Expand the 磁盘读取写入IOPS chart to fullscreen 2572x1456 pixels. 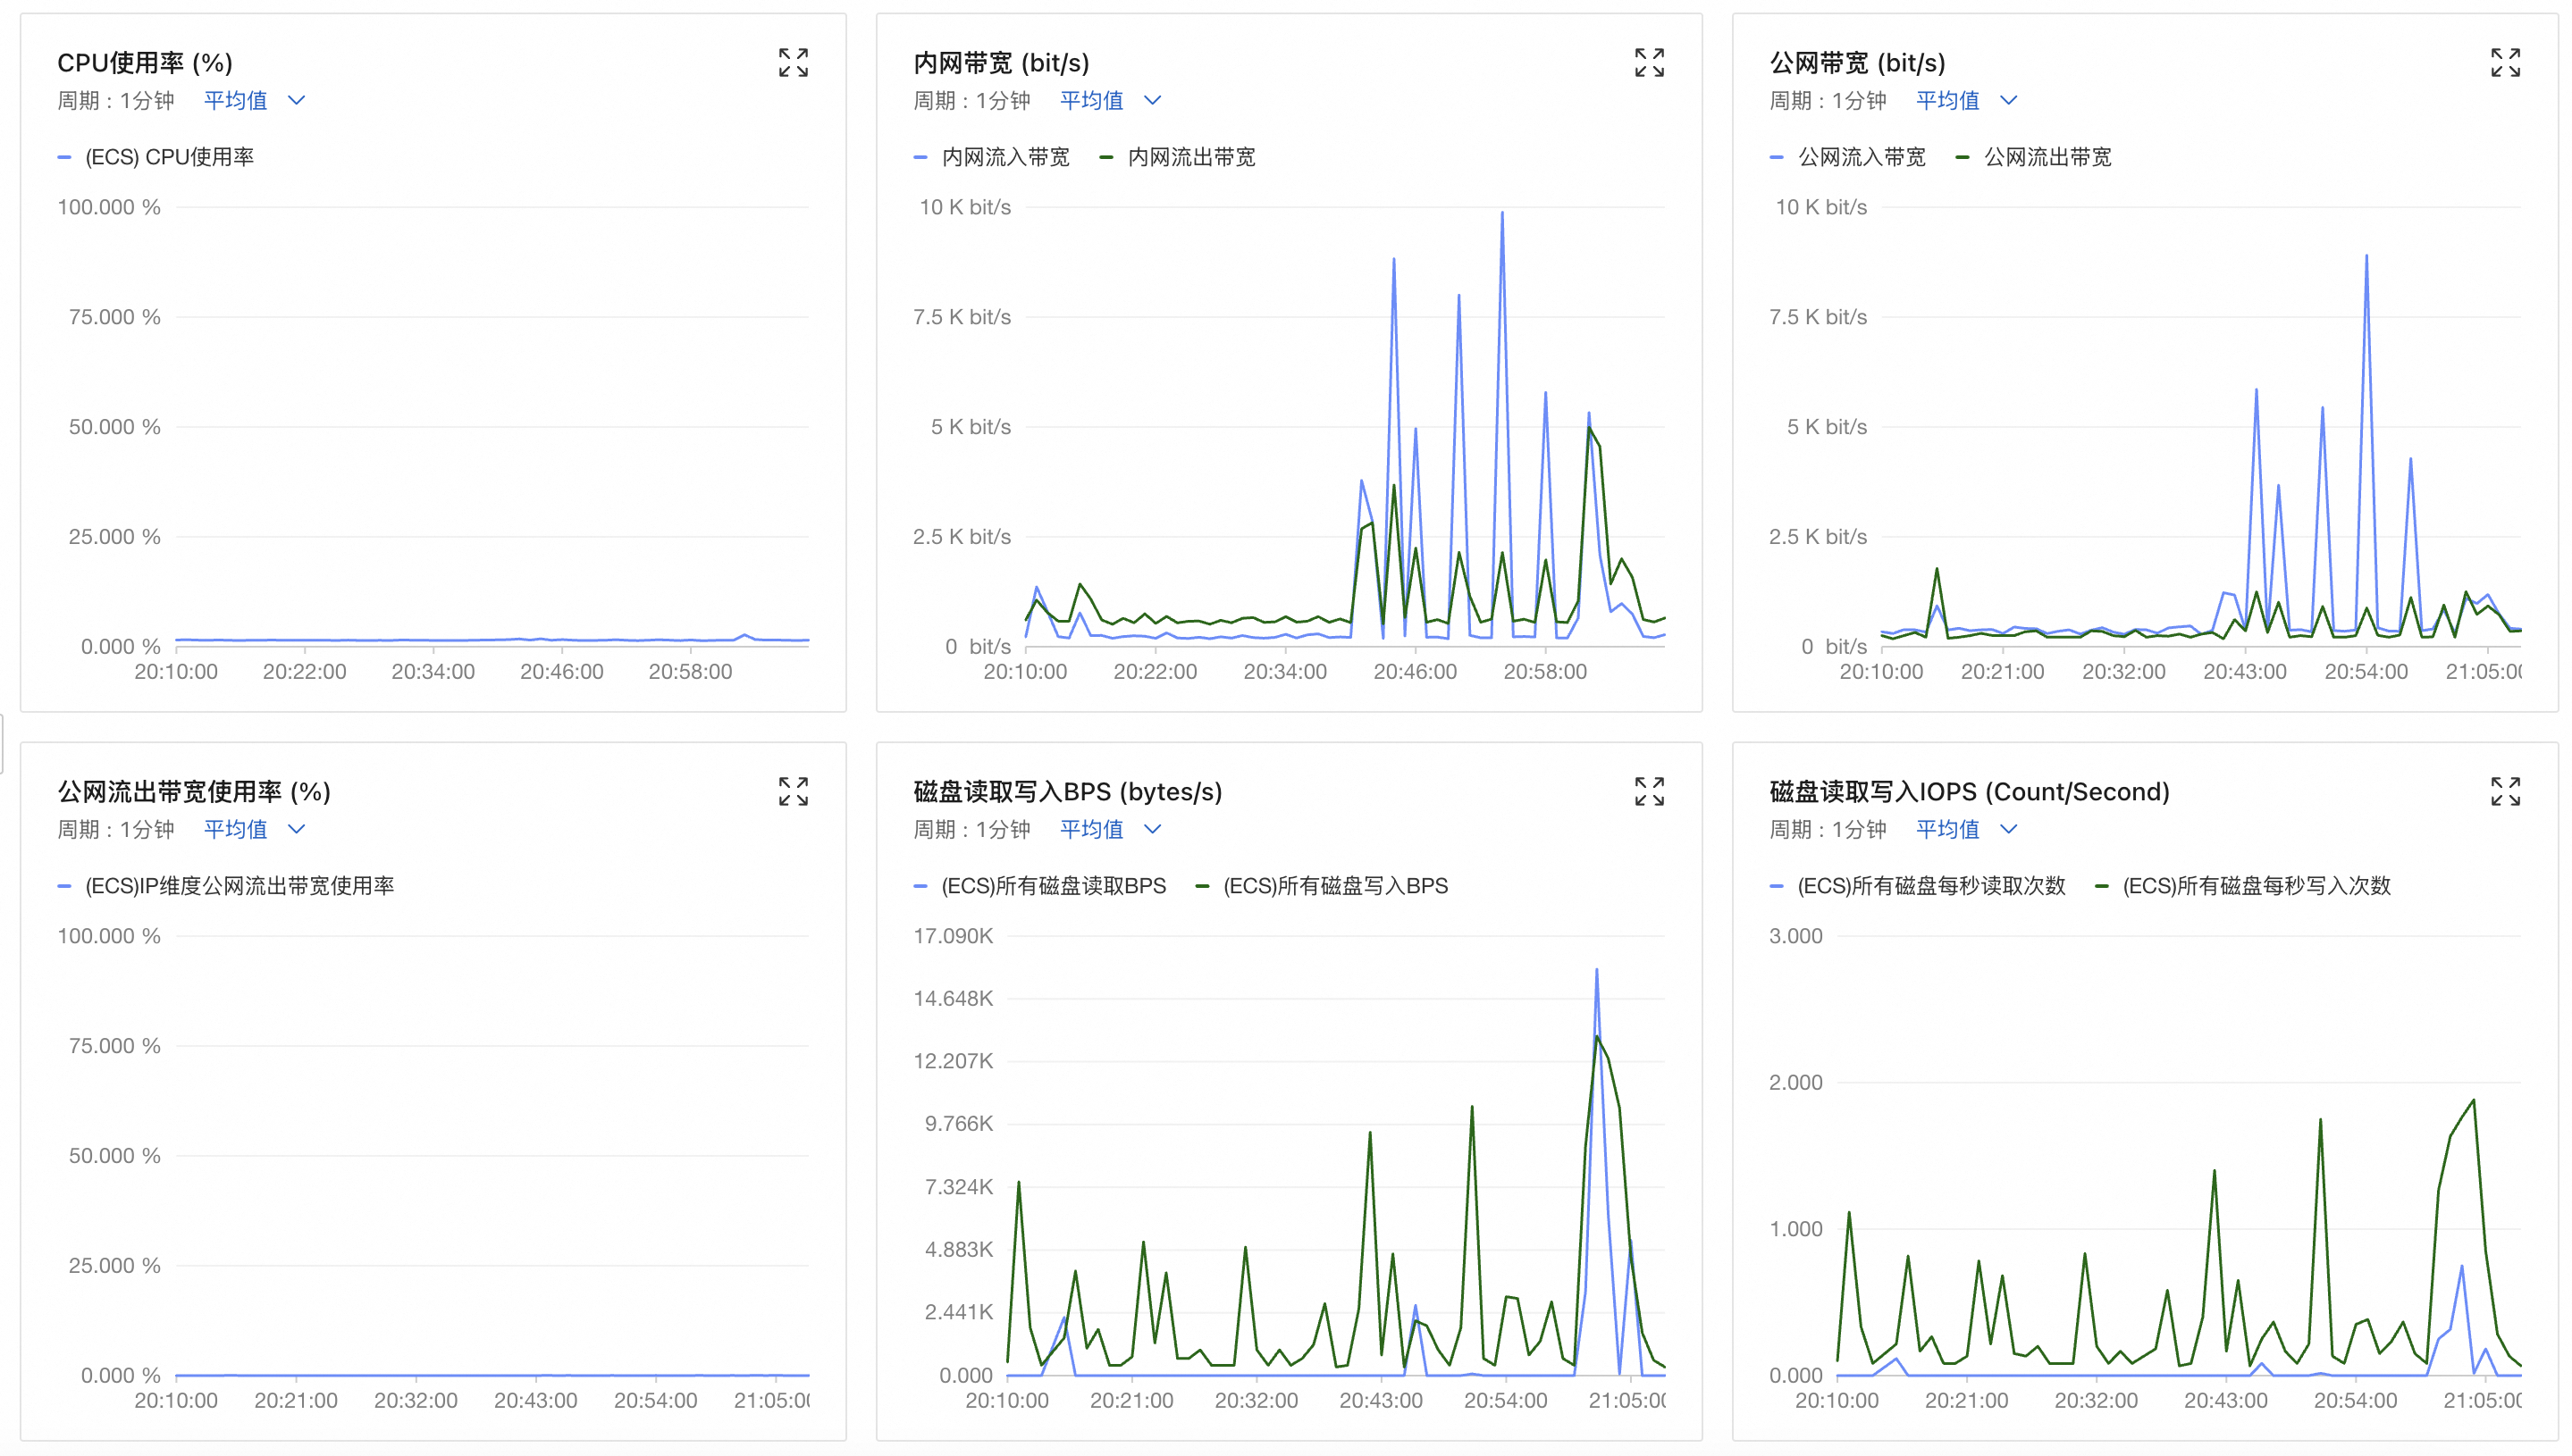pos(2505,792)
